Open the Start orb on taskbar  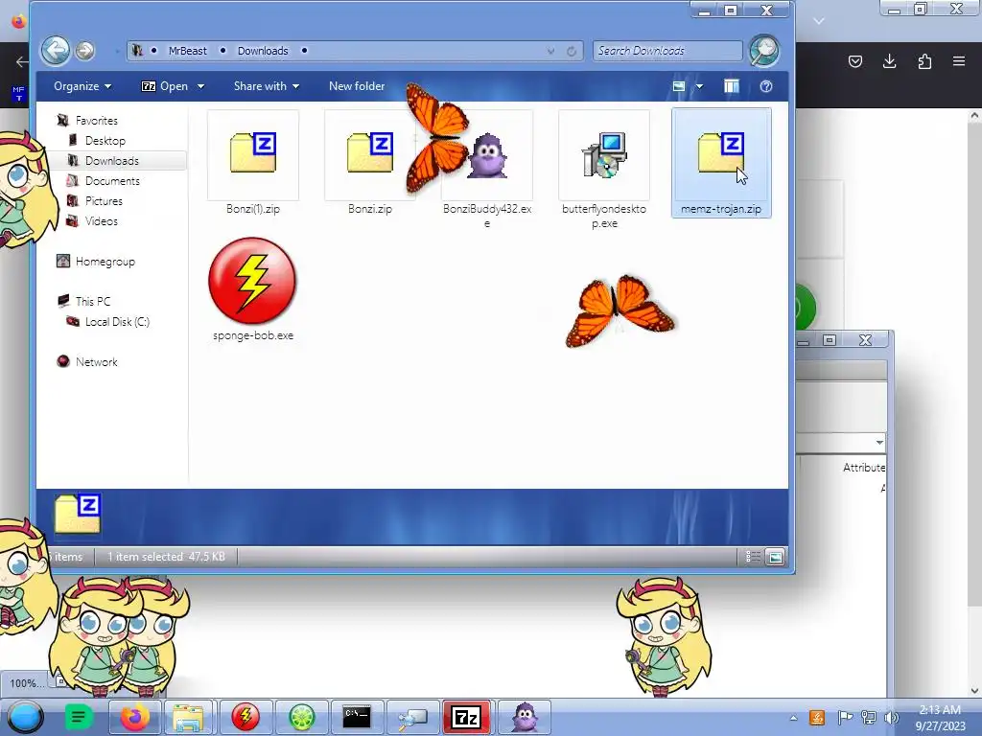tap(26, 717)
